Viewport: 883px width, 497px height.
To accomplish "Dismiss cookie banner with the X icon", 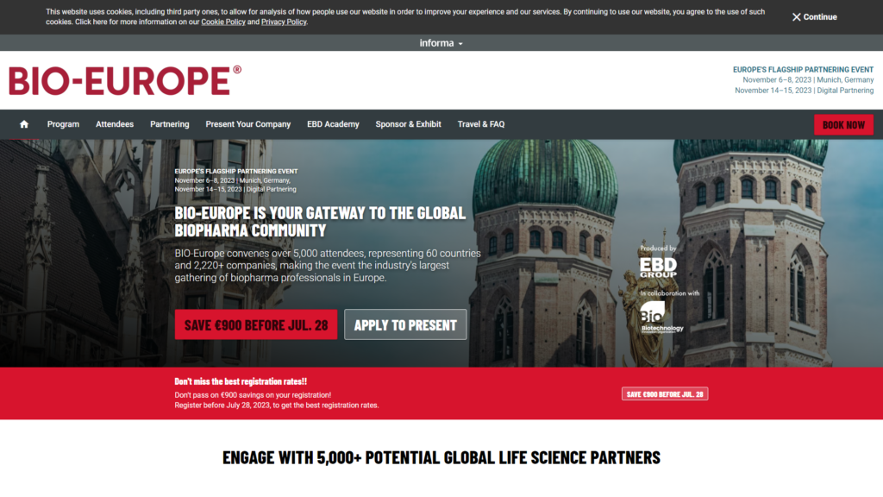I will coord(796,17).
